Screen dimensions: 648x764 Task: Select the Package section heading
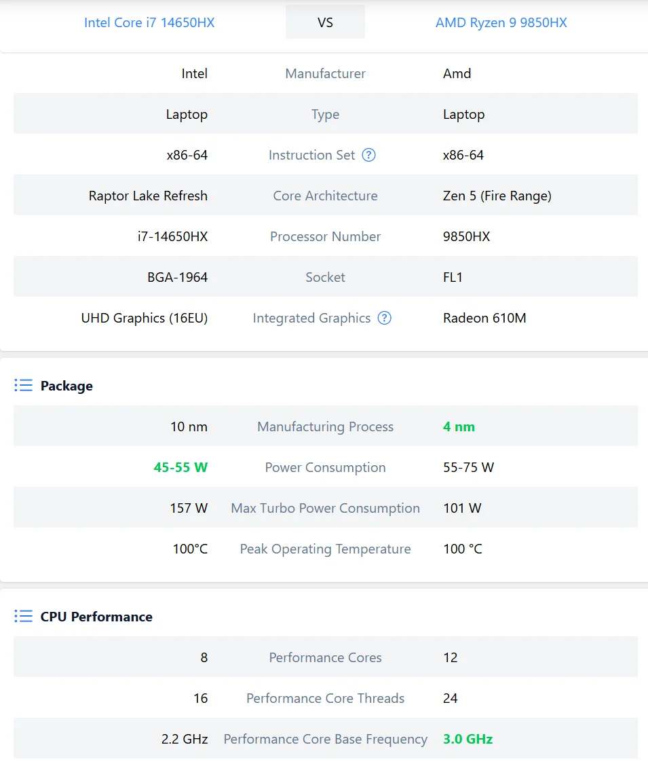tap(66, 386)
